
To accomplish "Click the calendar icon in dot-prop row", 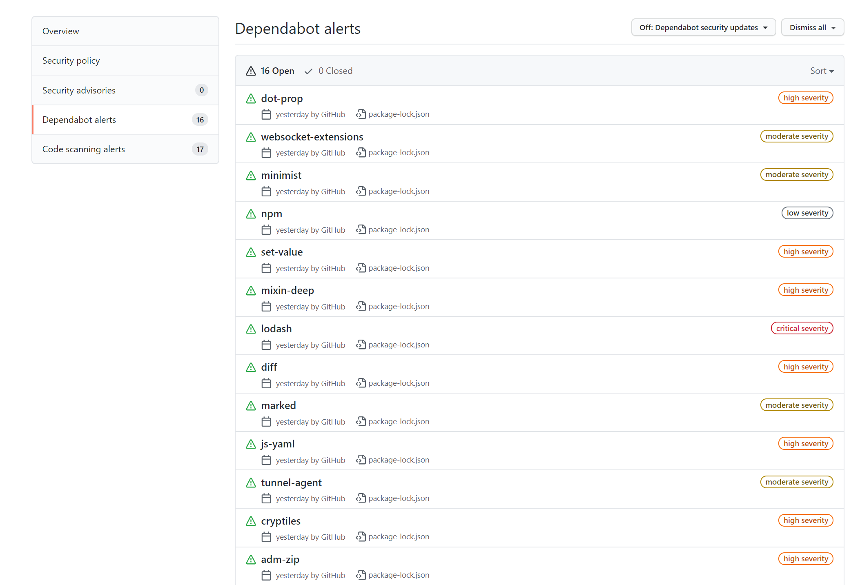I will tap(266, 115).
